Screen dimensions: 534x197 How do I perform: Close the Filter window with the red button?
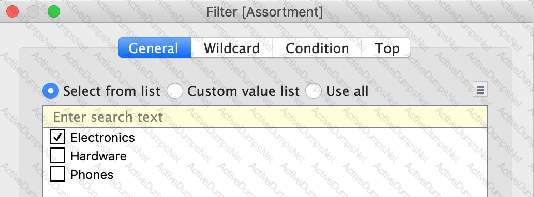pyautogui.click(x=12, y=11)
